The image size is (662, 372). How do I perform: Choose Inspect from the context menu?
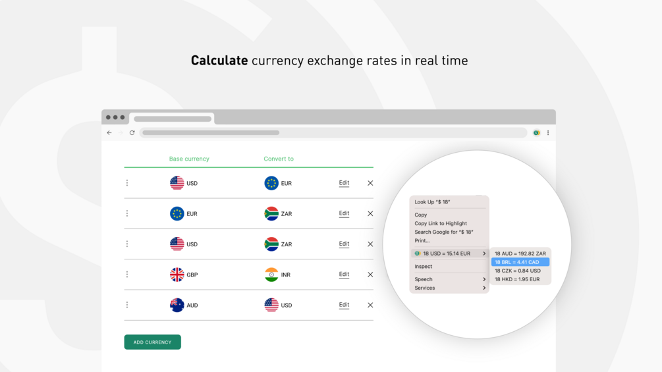pyautogui.click(x=424, y=267)
